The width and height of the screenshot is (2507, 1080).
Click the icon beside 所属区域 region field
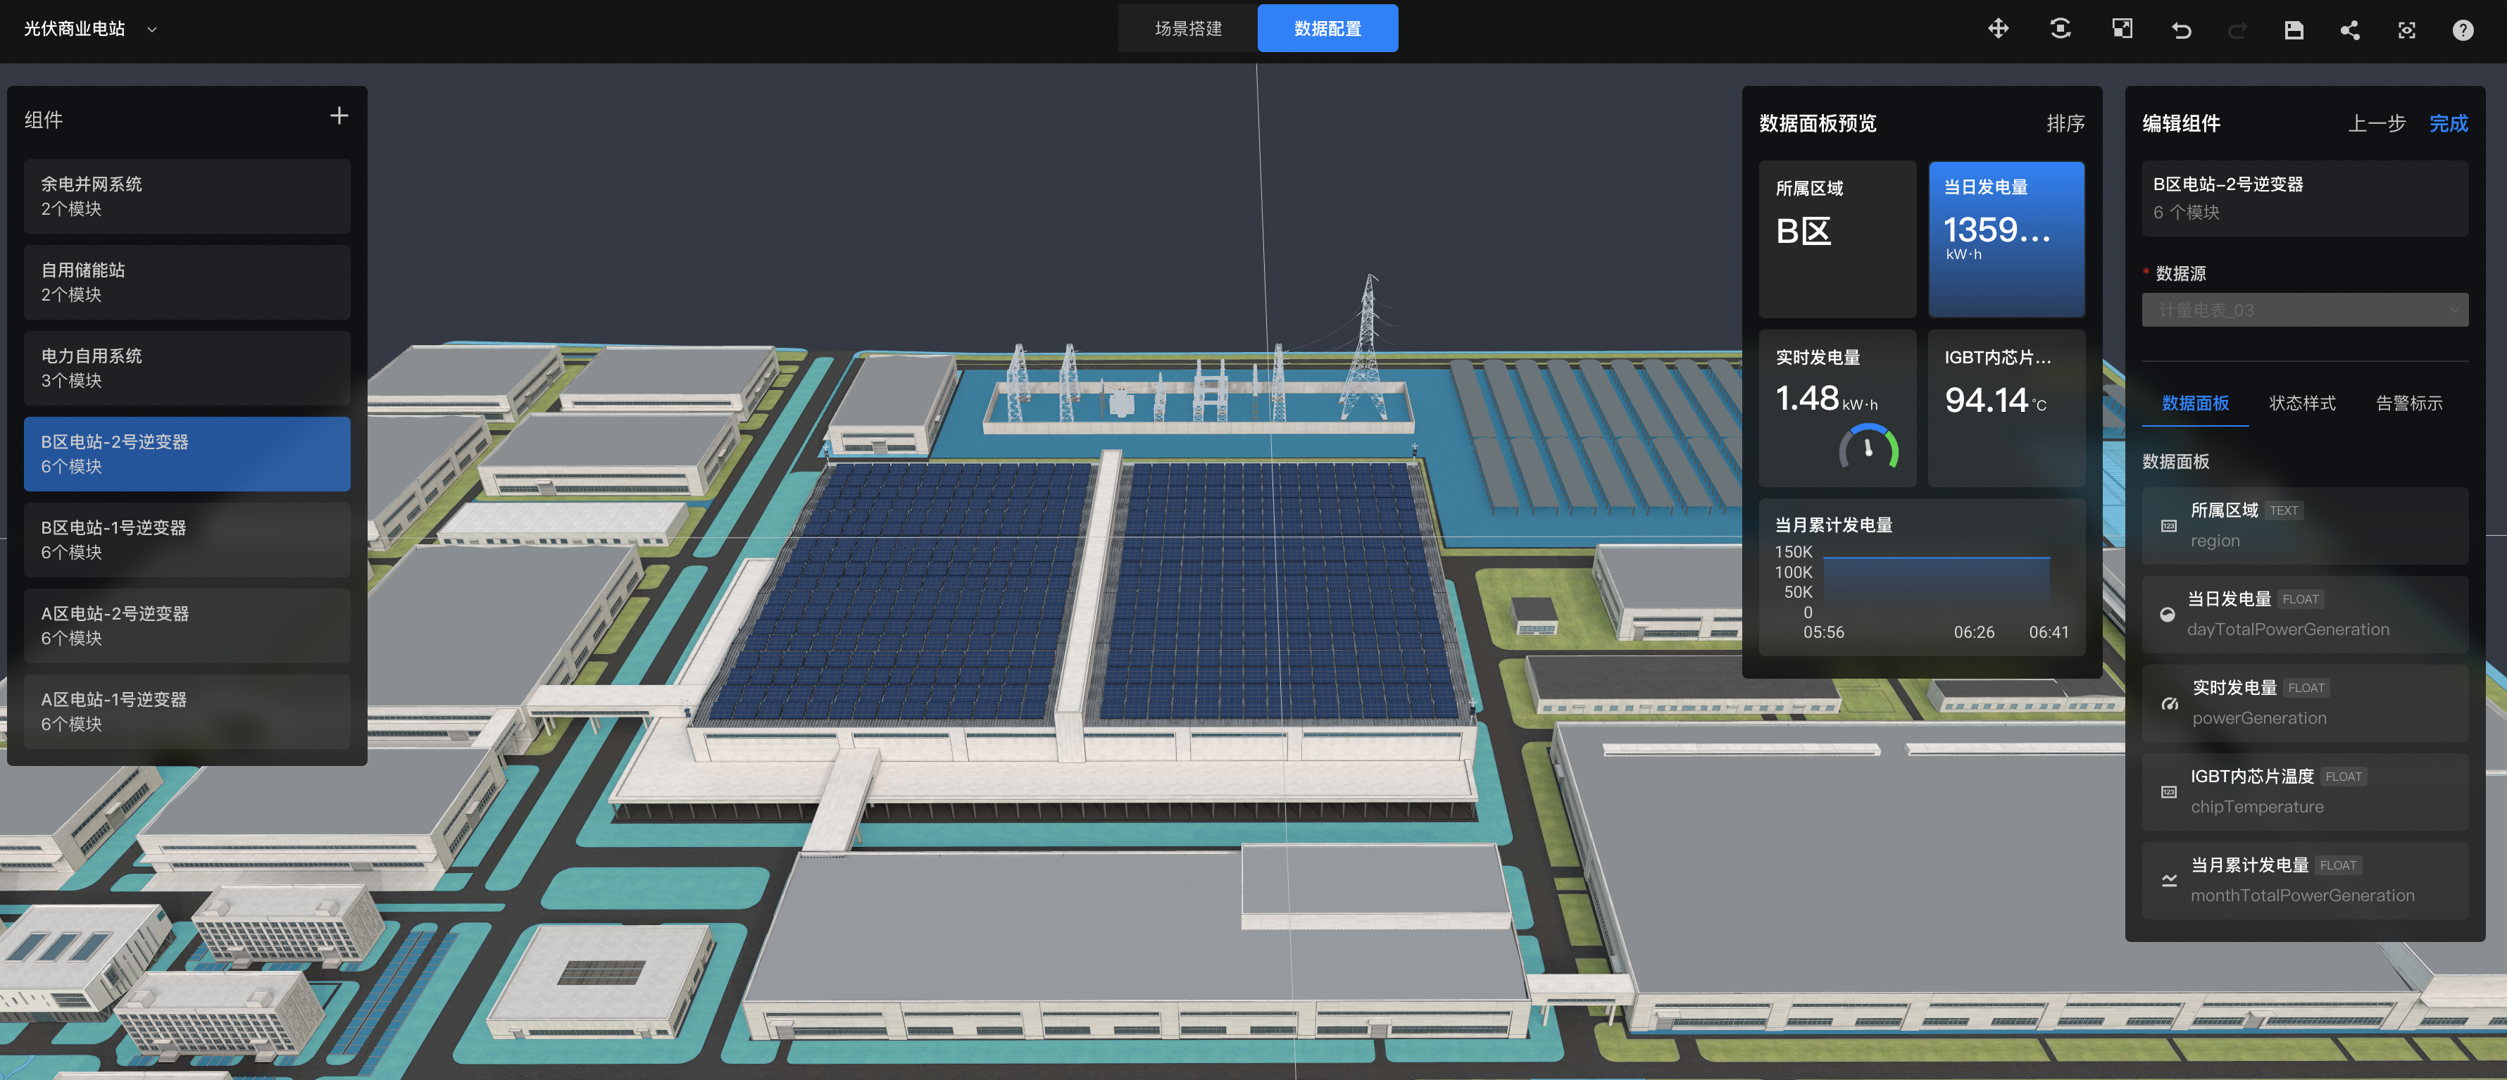[2168, 527]
